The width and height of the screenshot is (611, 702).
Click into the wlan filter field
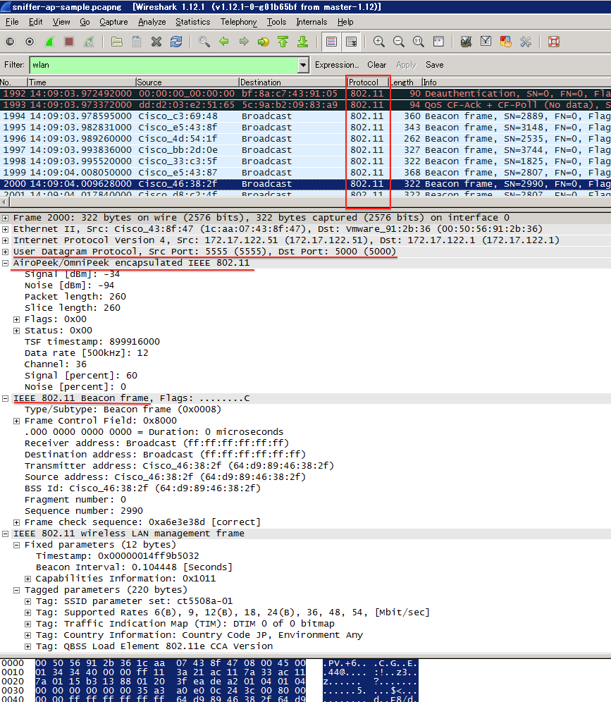tap(163, 65)
